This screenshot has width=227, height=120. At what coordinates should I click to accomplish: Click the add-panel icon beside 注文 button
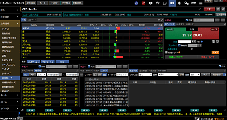218,9
